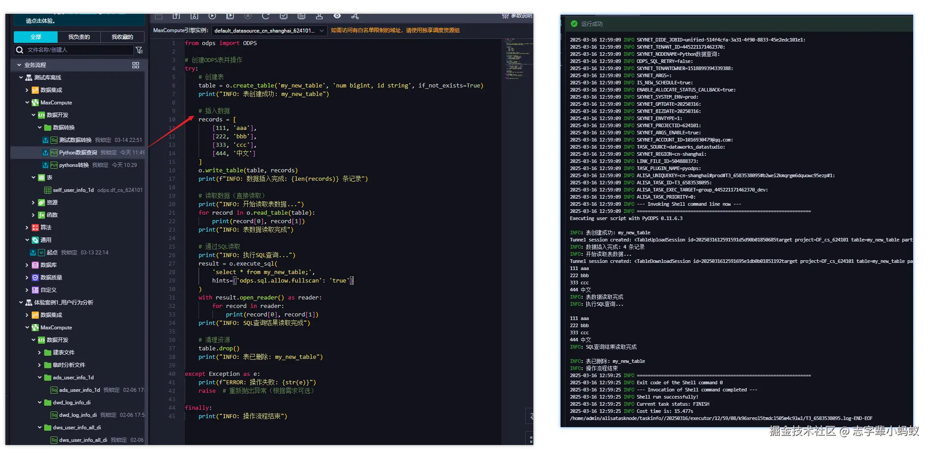Open the self_user_info_1d table

pos(73,190)
